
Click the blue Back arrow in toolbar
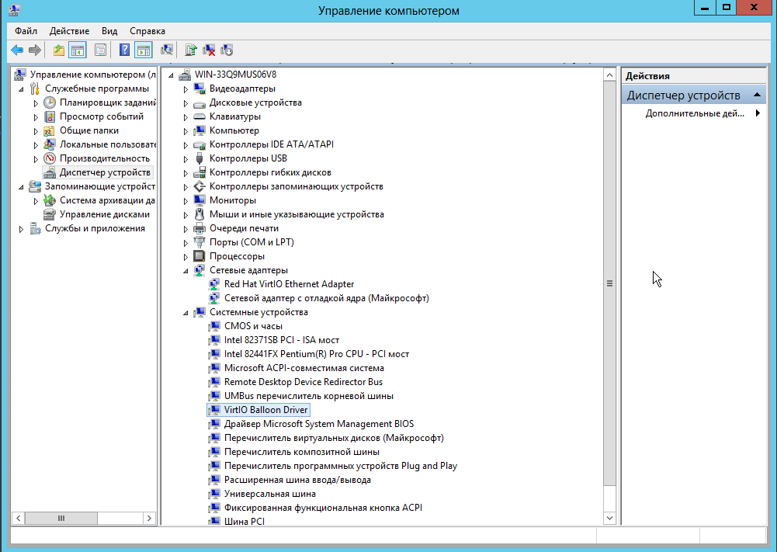17,50
